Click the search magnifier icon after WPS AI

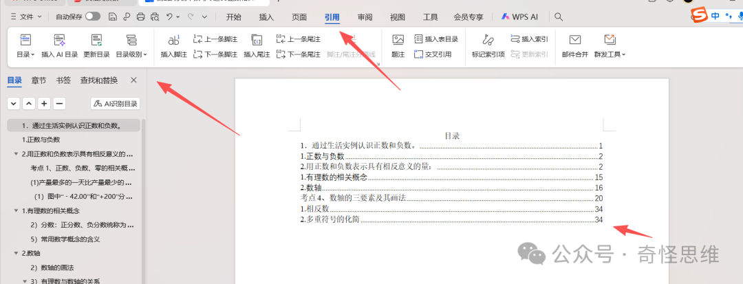pyautogui.click(x=559, y=17)
